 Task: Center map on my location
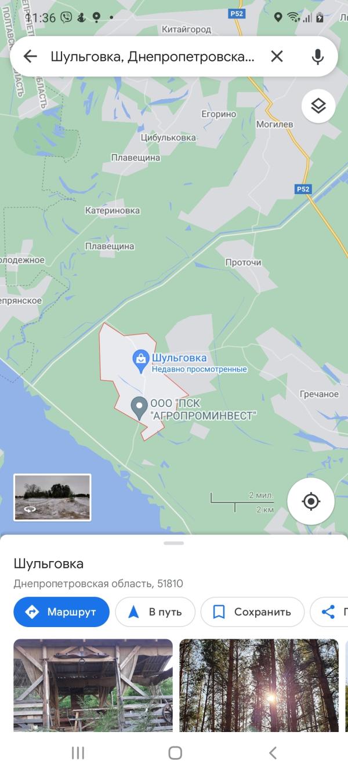[311, 501]
